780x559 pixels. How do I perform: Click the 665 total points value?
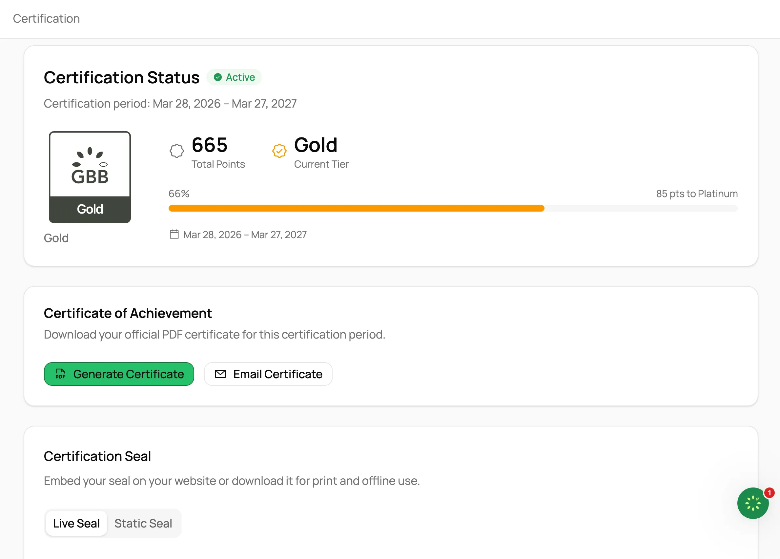(x=210, y=145)
